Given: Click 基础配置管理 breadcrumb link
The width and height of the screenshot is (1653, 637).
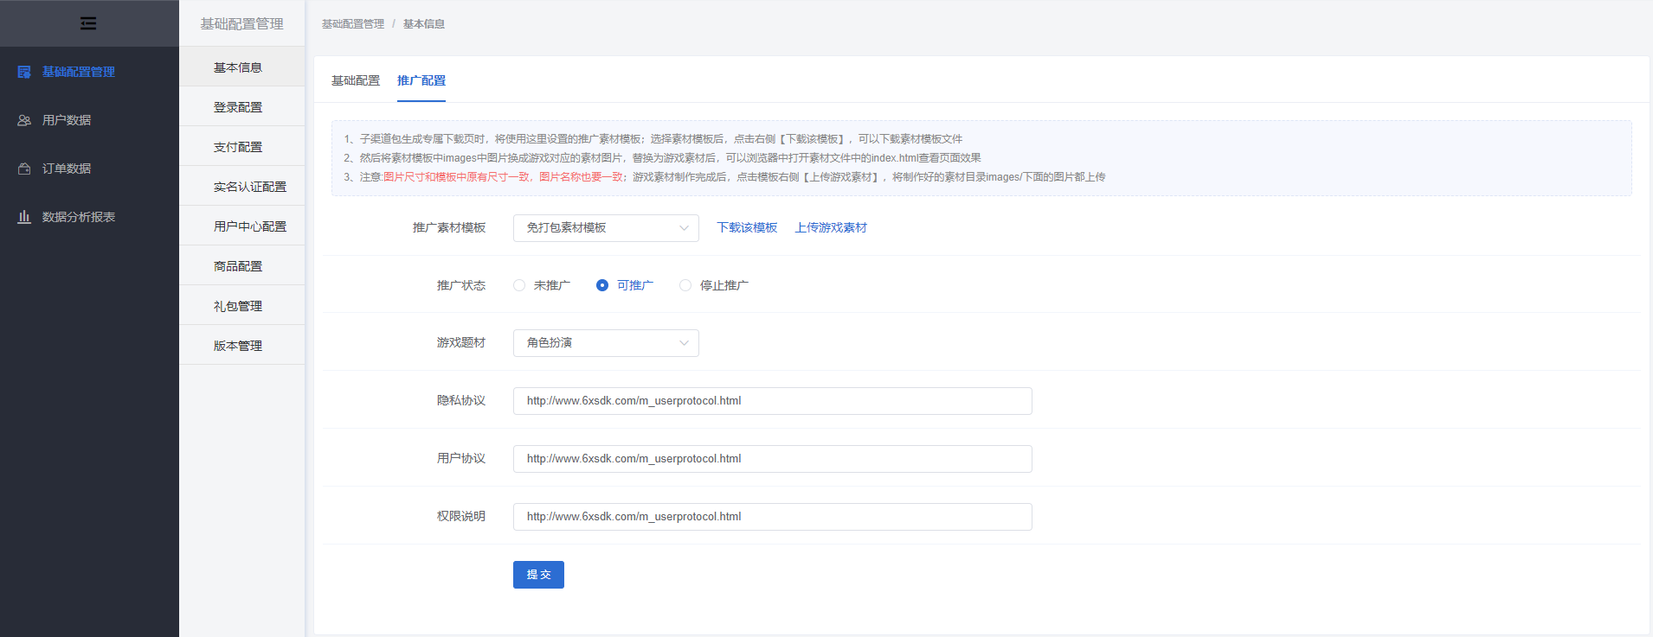Looking at the screenshot, I should 353,24.
